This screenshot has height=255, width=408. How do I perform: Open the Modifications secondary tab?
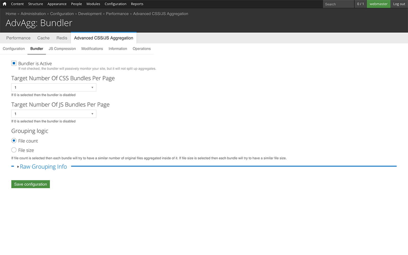(92, 49)
